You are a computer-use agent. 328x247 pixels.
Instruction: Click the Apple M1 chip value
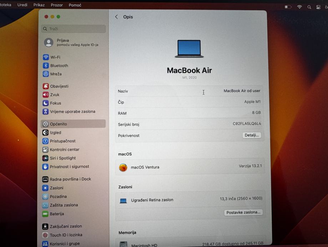(252, 102)
